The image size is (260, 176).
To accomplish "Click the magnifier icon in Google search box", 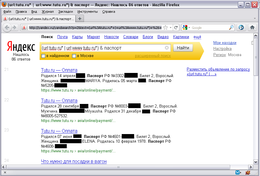I will (231, 27).
